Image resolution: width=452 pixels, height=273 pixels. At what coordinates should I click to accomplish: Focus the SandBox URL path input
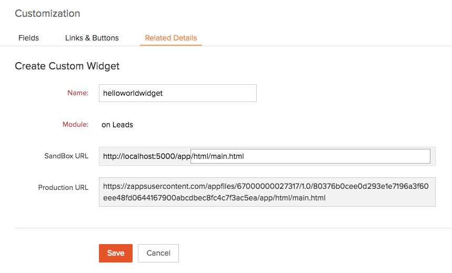[310, 156]
